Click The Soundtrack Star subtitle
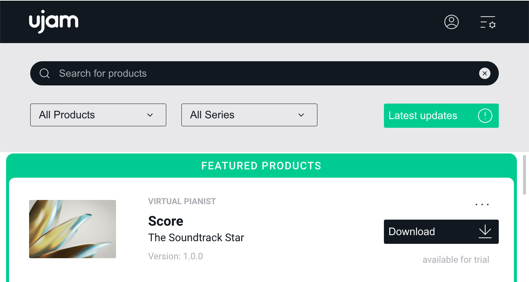The height and width of the screenshot is (282, 529). (196, 237)
